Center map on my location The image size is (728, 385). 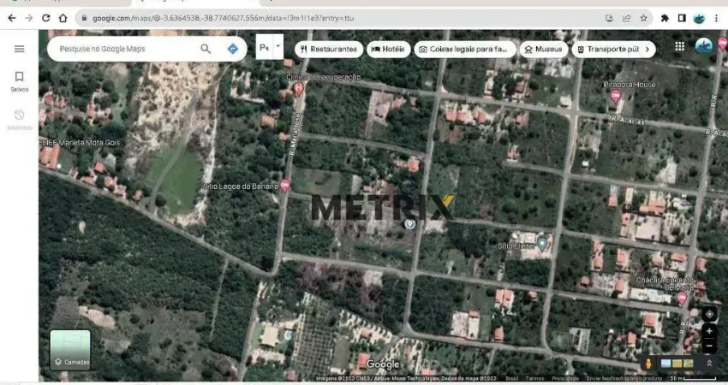[709, 314]
